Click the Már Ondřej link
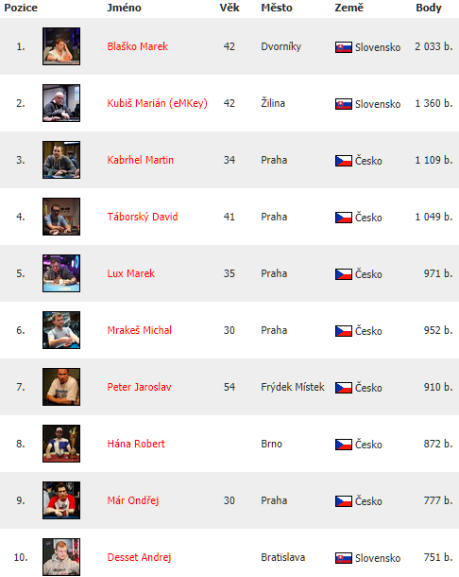This screenshot has height=577, width=459. click(133, 500)
